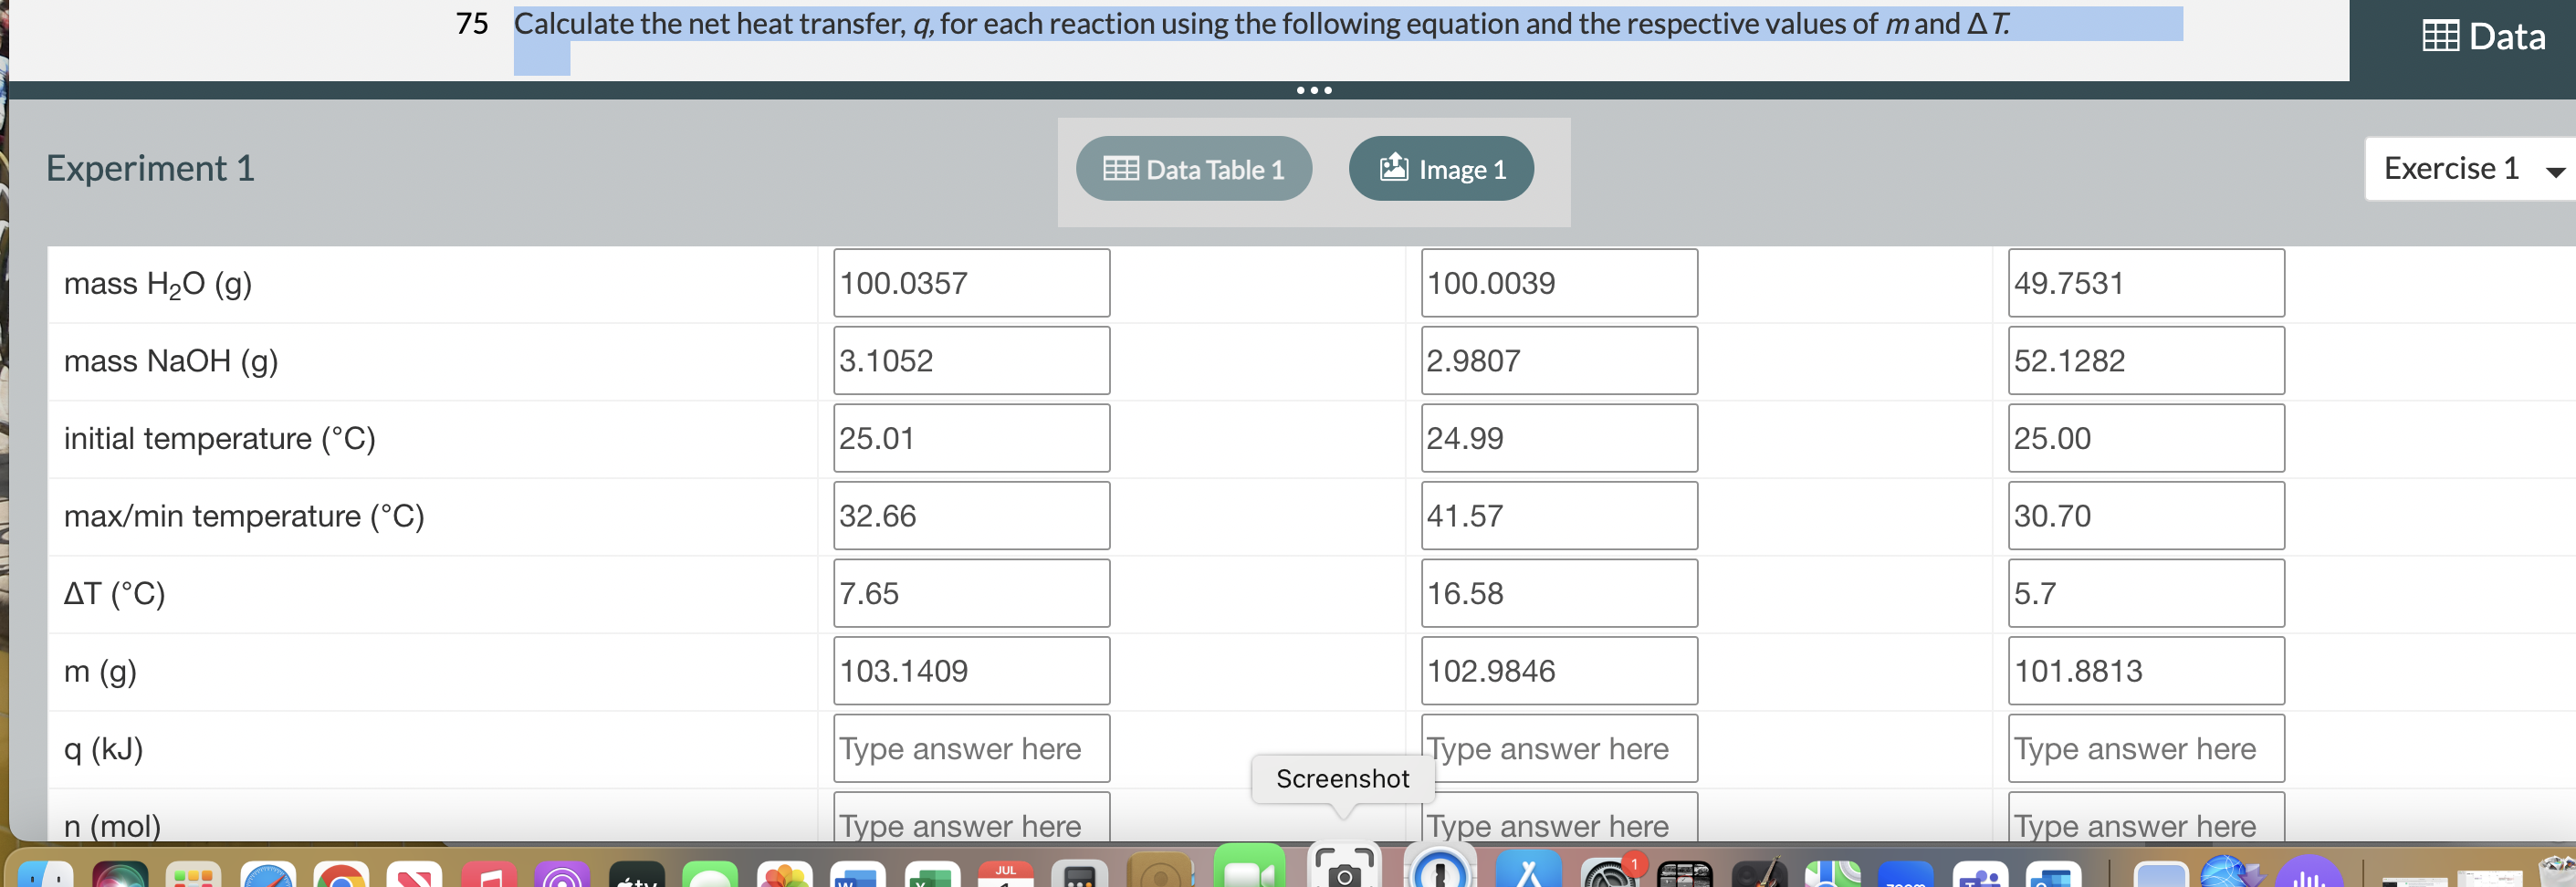Switch to Data Table 1 view
The height and width of the screenshot is (887, 2576).
(1193, 168)
